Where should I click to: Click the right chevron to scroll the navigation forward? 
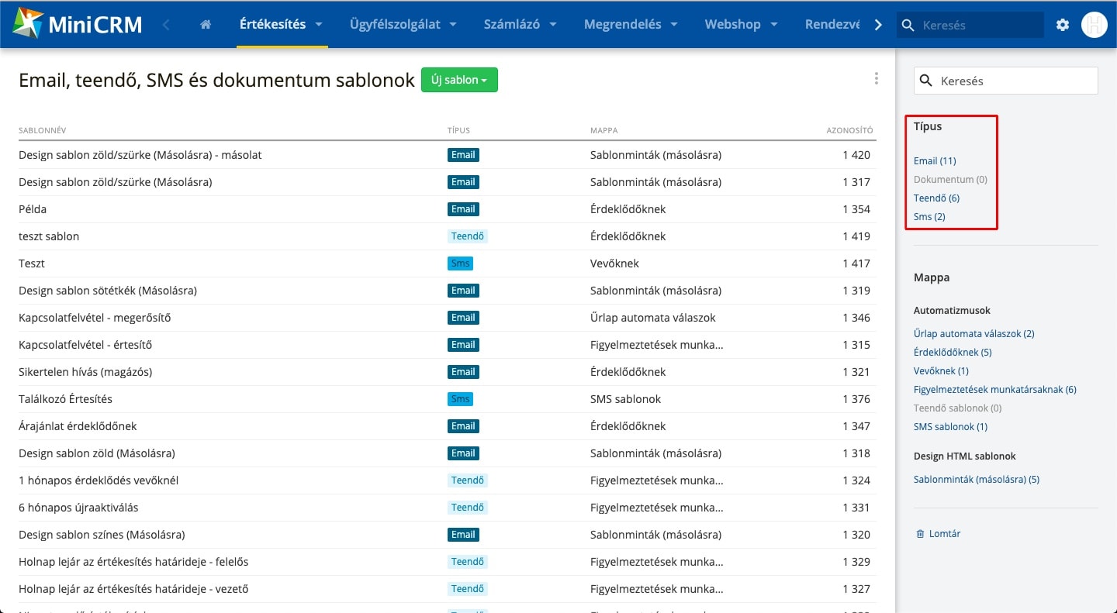[x=878, y=25]
